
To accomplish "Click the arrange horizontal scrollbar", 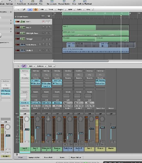I will point(81,61).
